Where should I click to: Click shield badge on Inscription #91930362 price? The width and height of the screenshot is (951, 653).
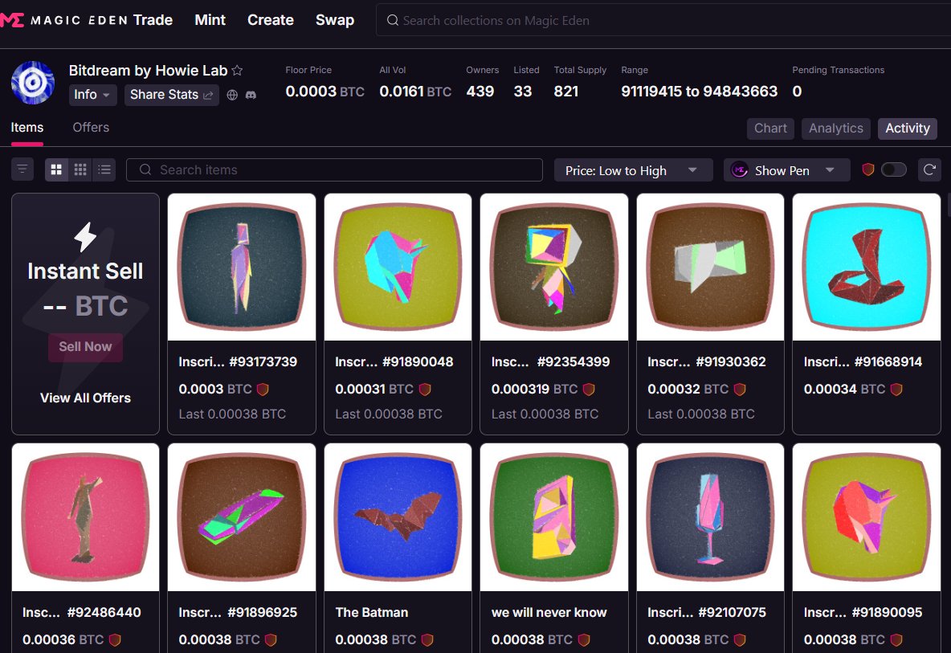click(x=740, y=390)
